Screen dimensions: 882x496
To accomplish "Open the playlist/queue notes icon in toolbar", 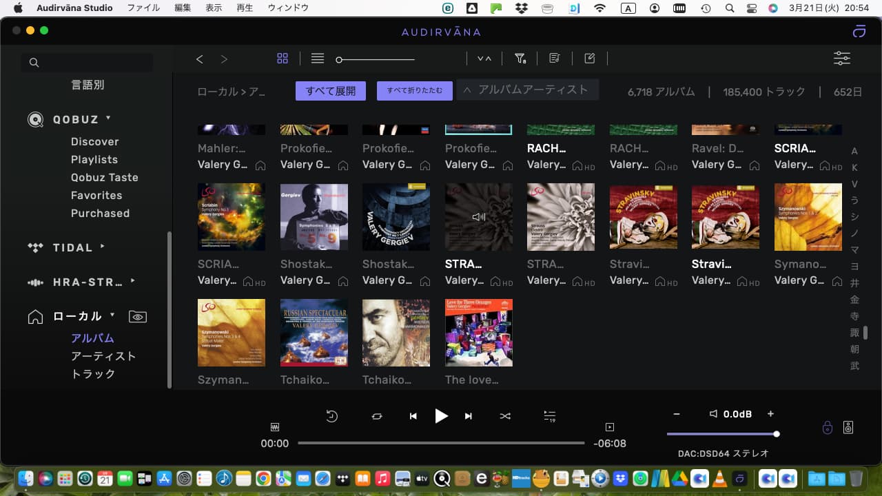I will [x=555, y=59].
